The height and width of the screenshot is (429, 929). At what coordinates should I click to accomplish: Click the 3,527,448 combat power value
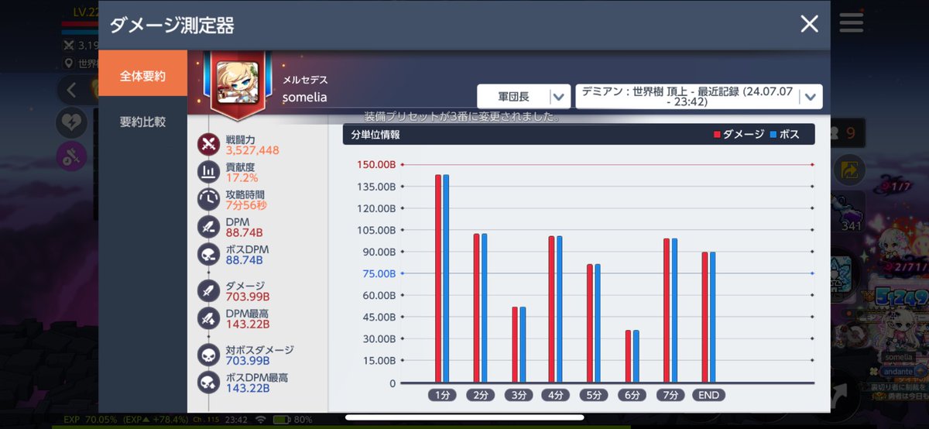tap(252, 150)
